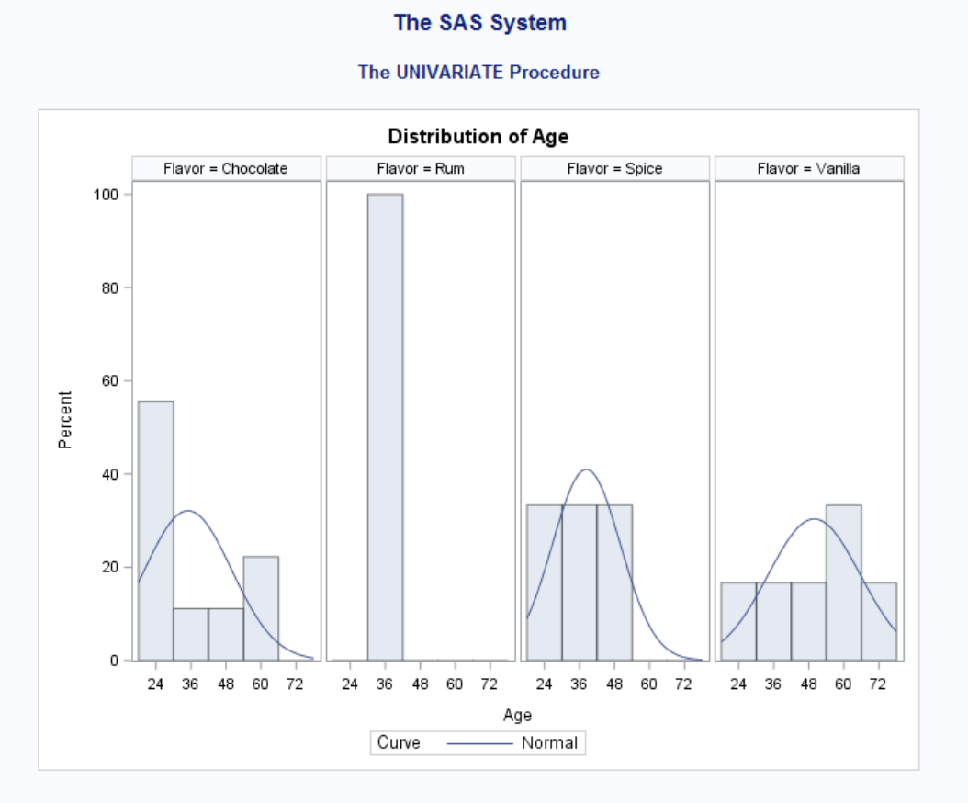Select the tallest bar in Vanilla panel

coord(843,582)
